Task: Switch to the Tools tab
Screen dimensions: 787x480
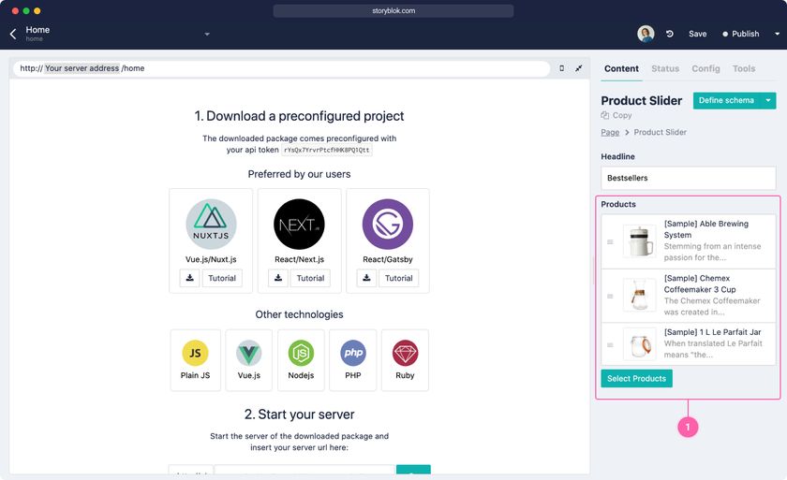Action: pyautogui.click(x=743, y=68)
